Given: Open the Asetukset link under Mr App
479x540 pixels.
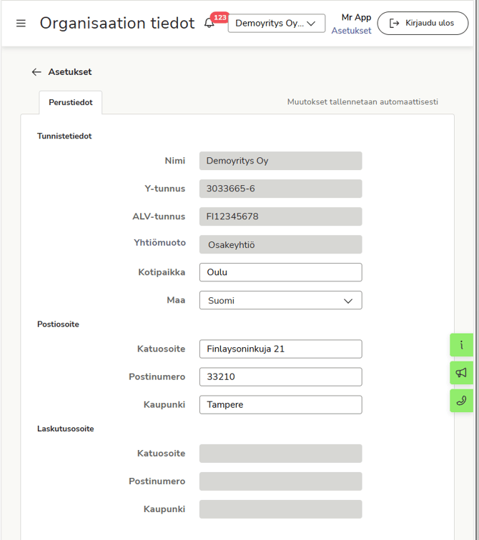Looking at the screenshot, I should click(x=351, y=31).
